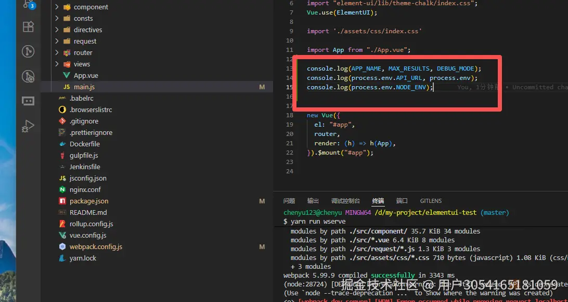Click terminal line './src/request/*.js 1.3 KiB'
This screenshot has height=302, width=568.
pyautogui.click(x=385, y=249)
